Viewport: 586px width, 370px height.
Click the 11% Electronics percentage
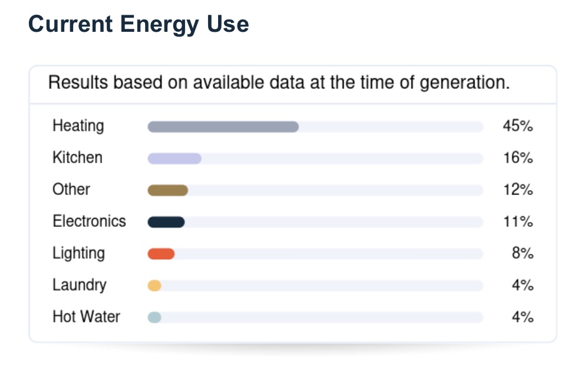pyautogui.click(x=518, y=222)
